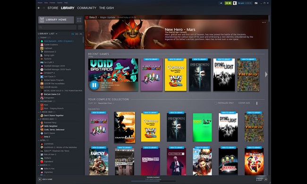Open the account name dropdown
This screenshot has height=184, width=307.
tap(245, 3)
